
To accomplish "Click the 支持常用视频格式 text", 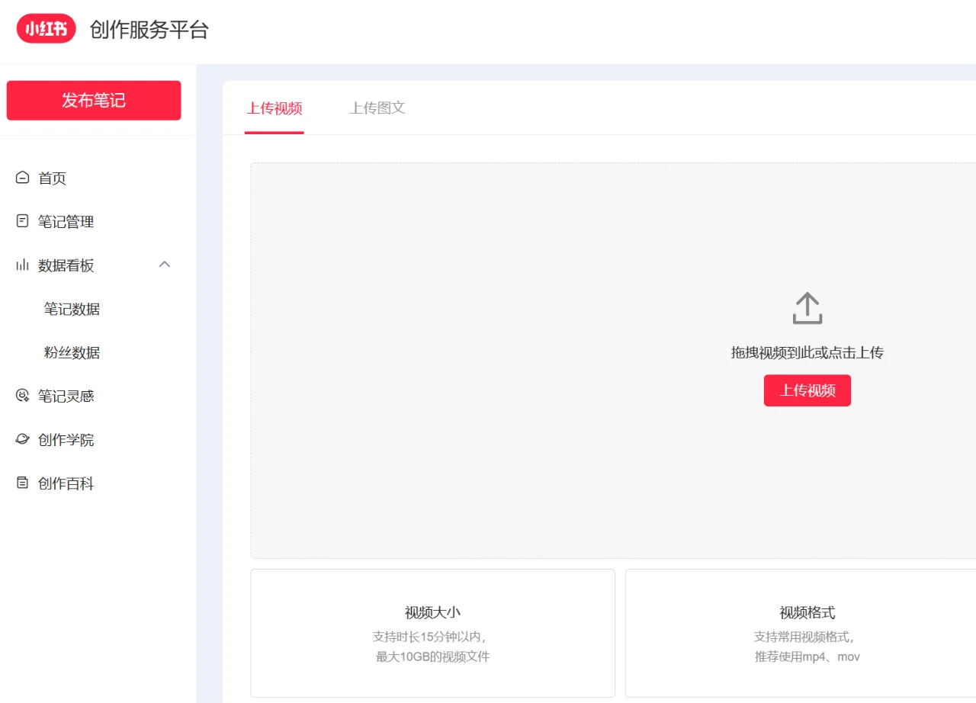I will [x=804, y=637].
